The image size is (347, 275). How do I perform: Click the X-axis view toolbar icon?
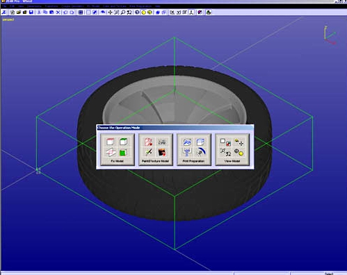point(172,12)
